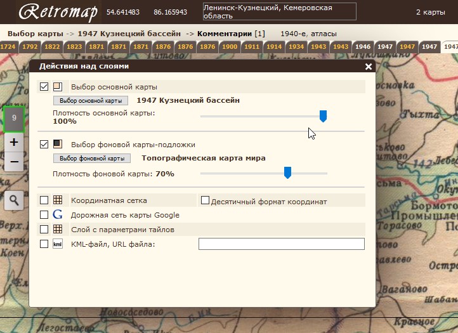This screenshot has height=333, width=458.
Task: Click the KML file URL input field
Action: 282,244
